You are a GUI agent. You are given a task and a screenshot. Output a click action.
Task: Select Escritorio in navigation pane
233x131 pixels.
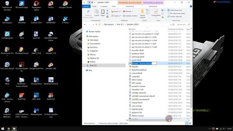click(x=94, y=47)
